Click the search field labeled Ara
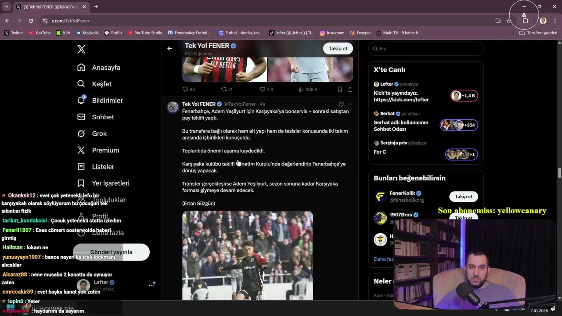Viewport: 562px width, 316px height. coord(426,49)
